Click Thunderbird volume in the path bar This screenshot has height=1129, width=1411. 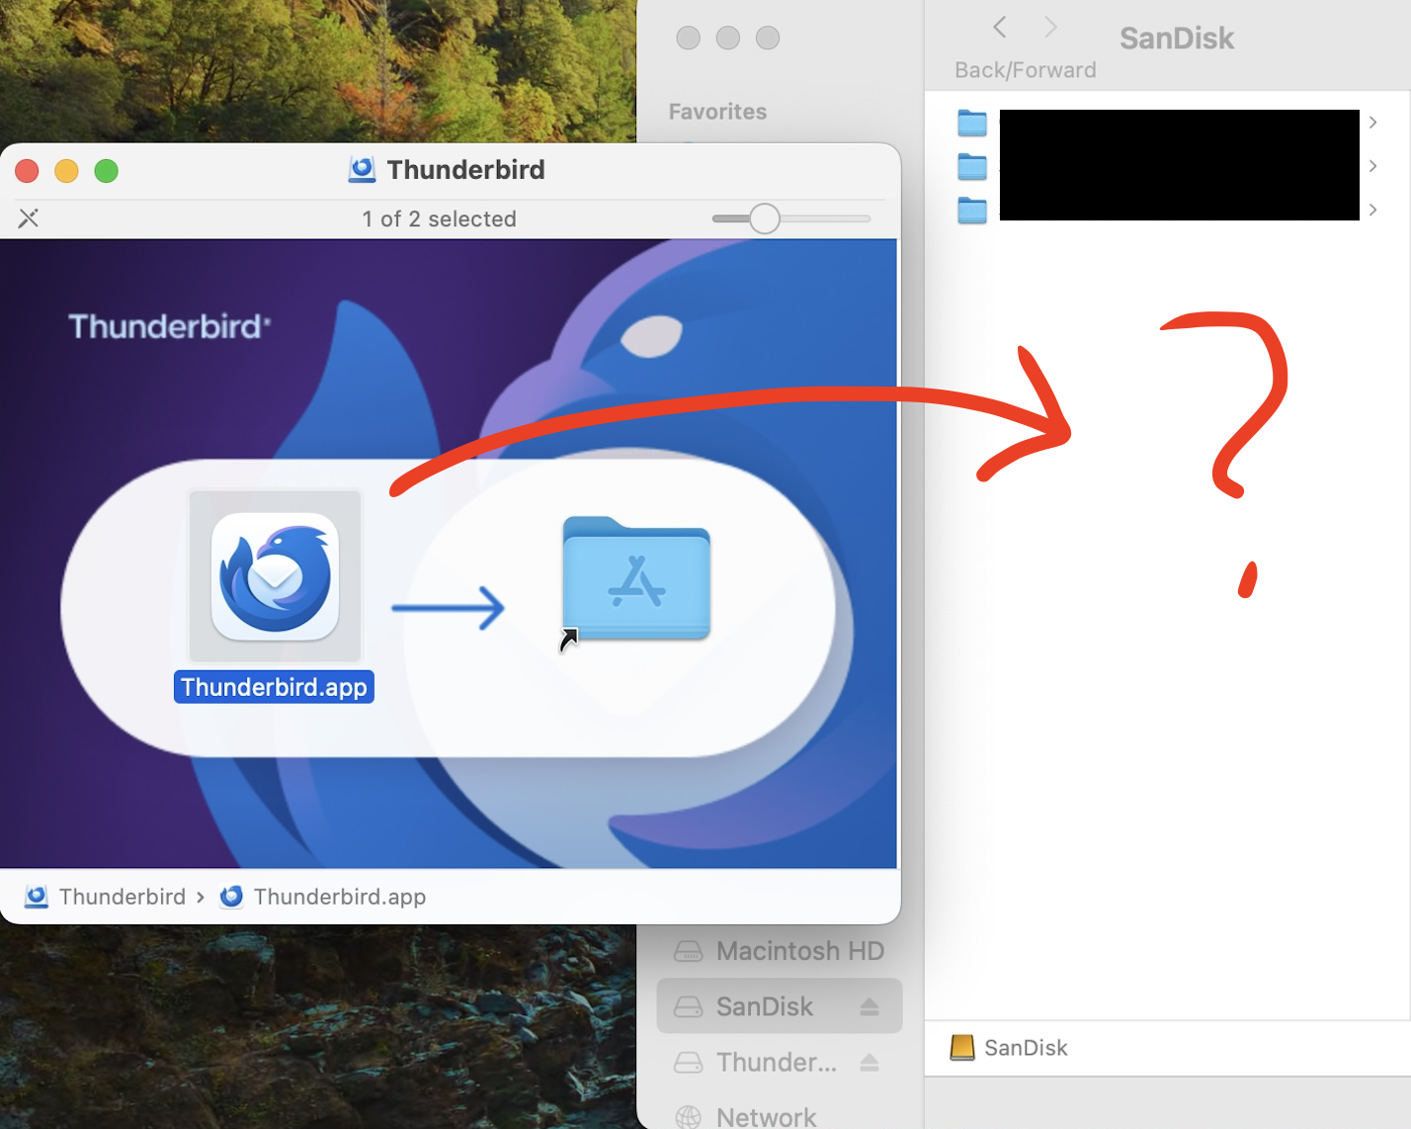coord(106,897)
